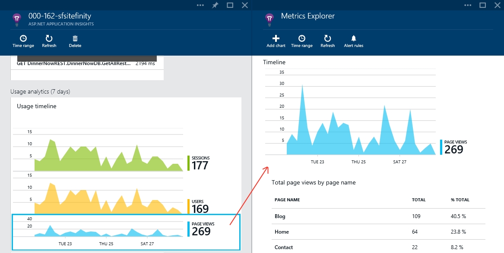Click the blue Page Views bar in Metrics Explorer

point(441,147)
